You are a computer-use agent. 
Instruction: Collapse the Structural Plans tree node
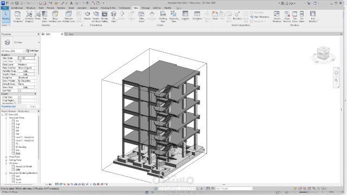[6, 118]
